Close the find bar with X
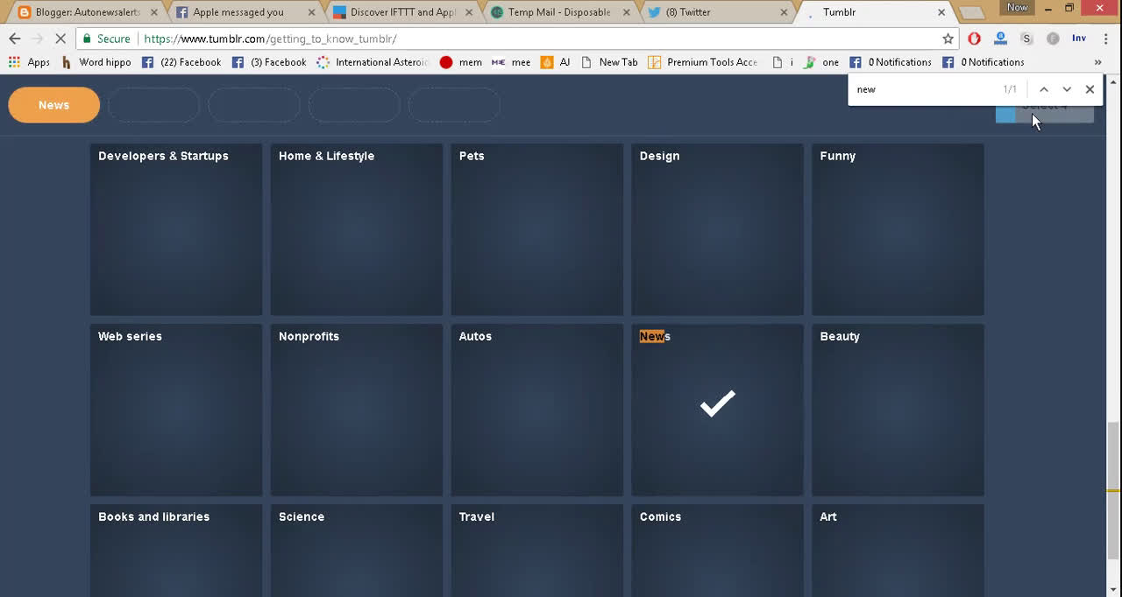The height and width of the screenshot is (597, 1122). click(x=1090, y=89)
